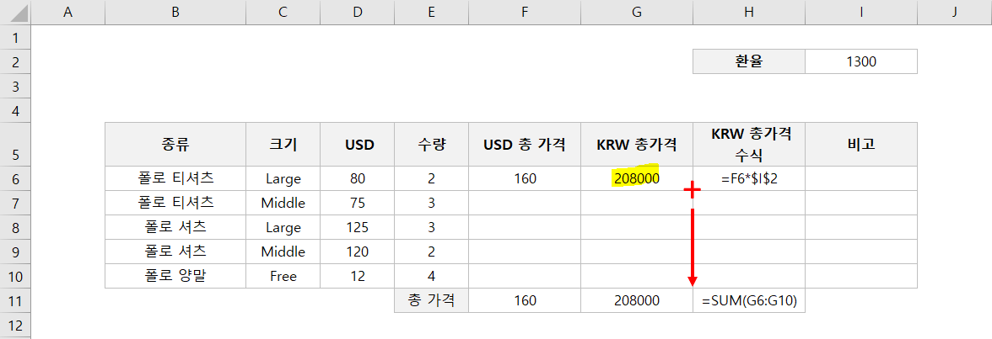Select the Large cell in row 6
Viewport: 992px width, 339px height.
283,178
